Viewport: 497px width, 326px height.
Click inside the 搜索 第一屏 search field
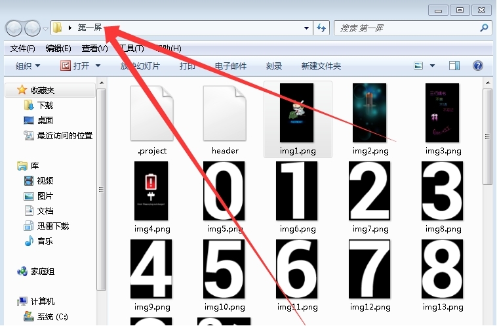407,28
